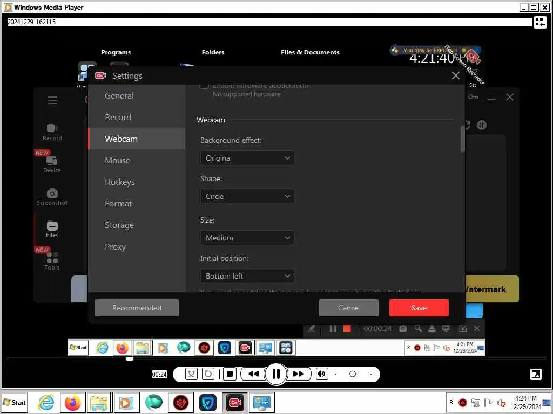Image resolution: width=553 pixels, height=414 pixels.
Task: Click the rewind button in Media Player
Action: (253, 374)
